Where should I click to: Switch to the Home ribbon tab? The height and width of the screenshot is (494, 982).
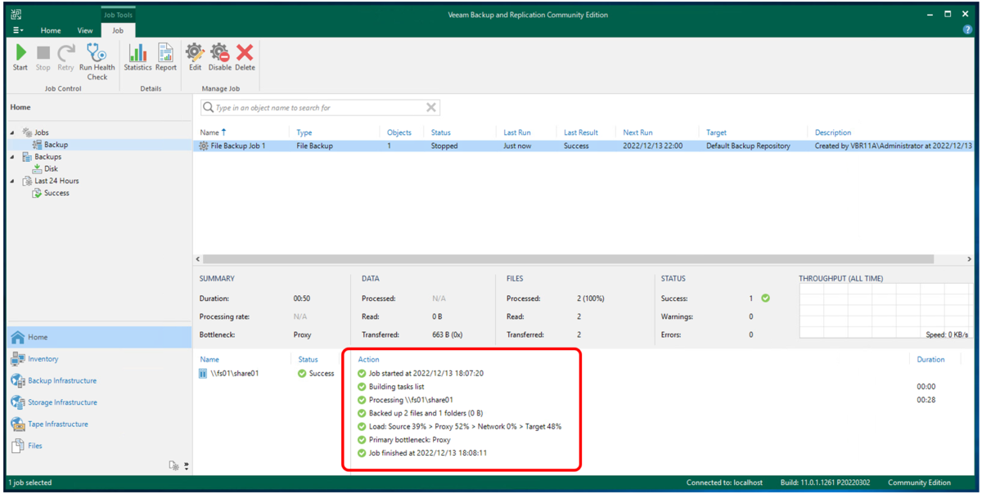[x=51, y=30]
